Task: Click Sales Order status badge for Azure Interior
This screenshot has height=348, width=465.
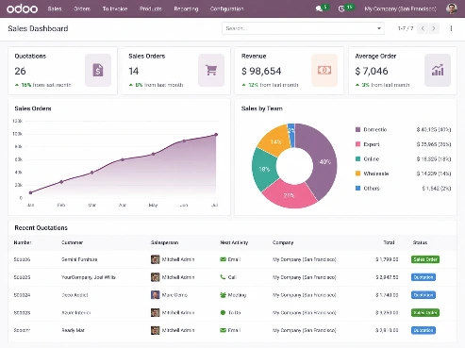Action: (425, 312)
